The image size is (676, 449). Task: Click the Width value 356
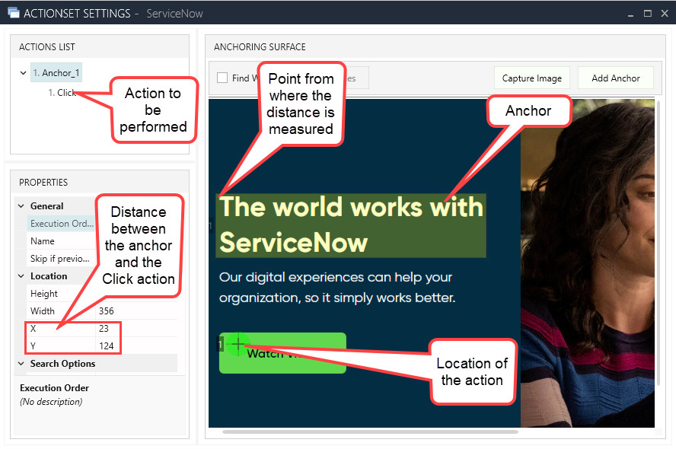pyautogui.click(x=106, y=310)
